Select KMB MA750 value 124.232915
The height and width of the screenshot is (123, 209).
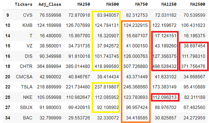pos(136,25)
